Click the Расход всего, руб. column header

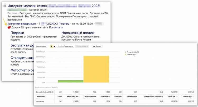click(73, 97)
